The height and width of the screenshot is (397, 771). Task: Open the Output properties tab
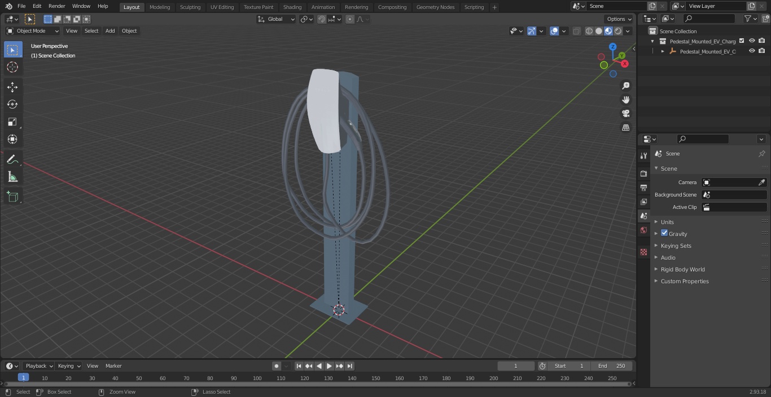point(643,188)
